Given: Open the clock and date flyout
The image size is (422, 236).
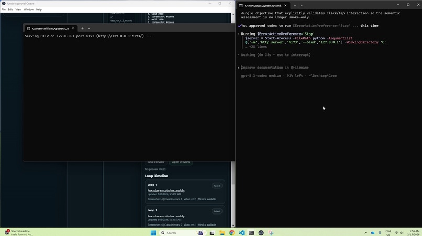Looking at the screenshot, I should coord(414,233).
